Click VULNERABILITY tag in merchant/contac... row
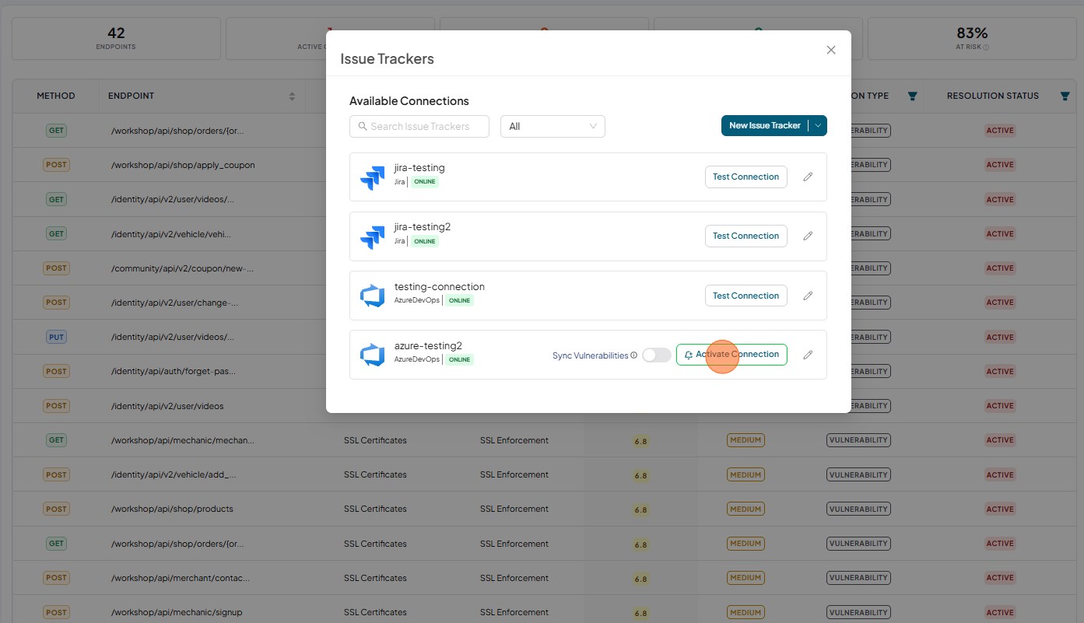This screenshot has height=623, width=1084. pyautogui.click(x=858, y=578)
